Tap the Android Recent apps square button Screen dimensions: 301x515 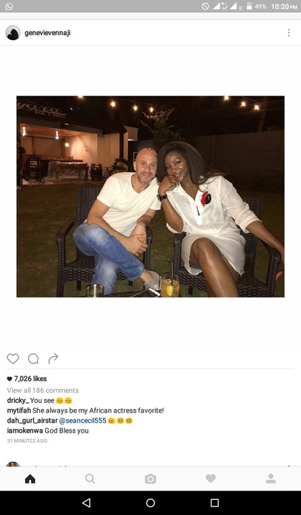pos(214,503)
